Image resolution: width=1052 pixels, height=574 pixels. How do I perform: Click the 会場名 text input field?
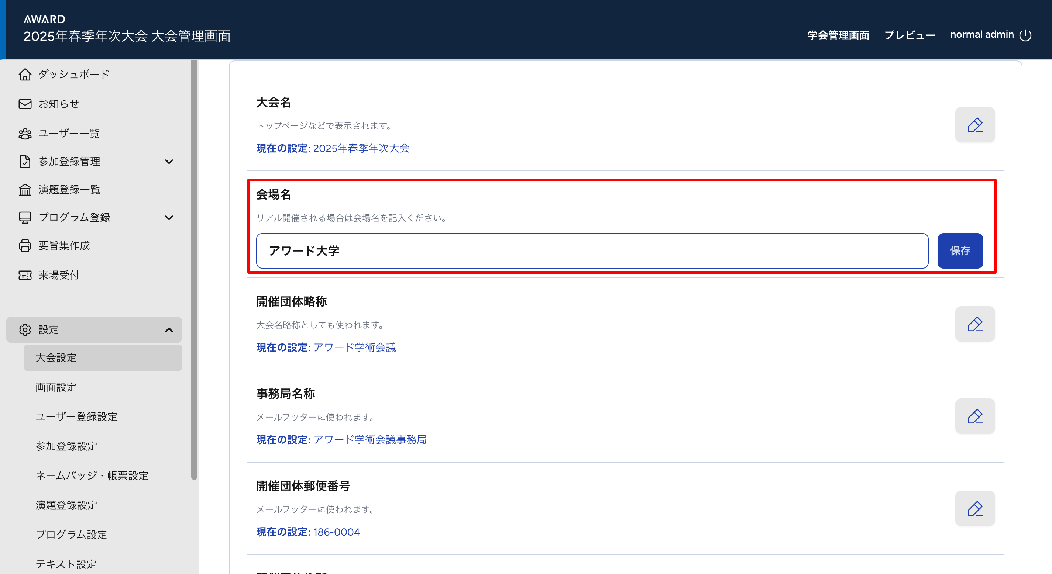(592, 251)
